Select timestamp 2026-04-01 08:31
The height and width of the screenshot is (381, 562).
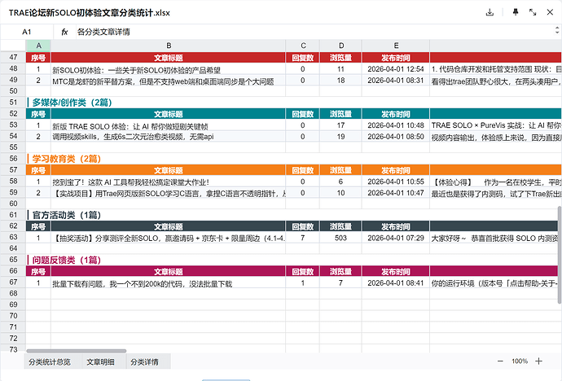point(396,81)
